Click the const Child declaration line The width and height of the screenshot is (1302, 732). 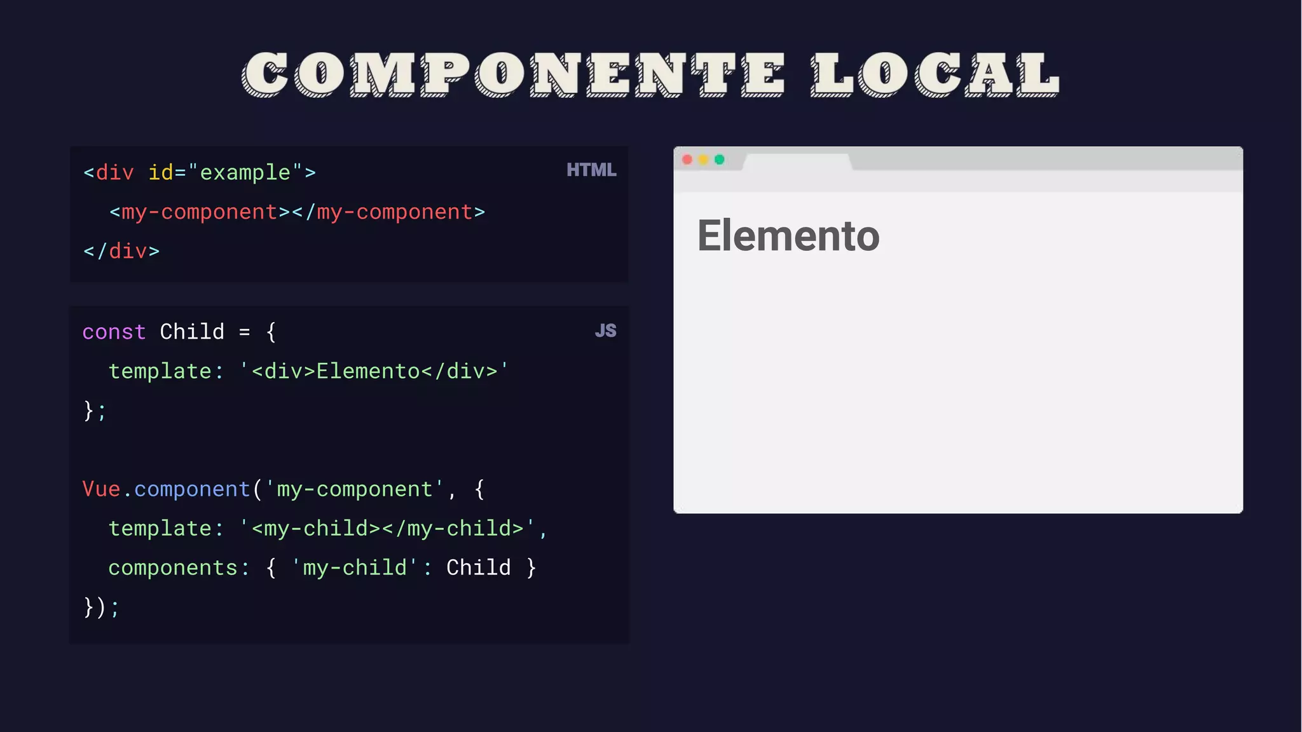(179, 332)
